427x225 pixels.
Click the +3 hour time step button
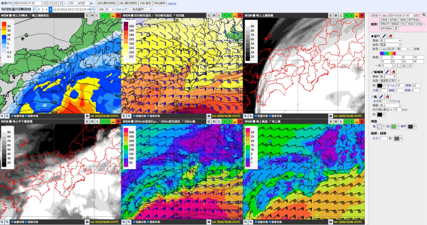tap(61, 3)
